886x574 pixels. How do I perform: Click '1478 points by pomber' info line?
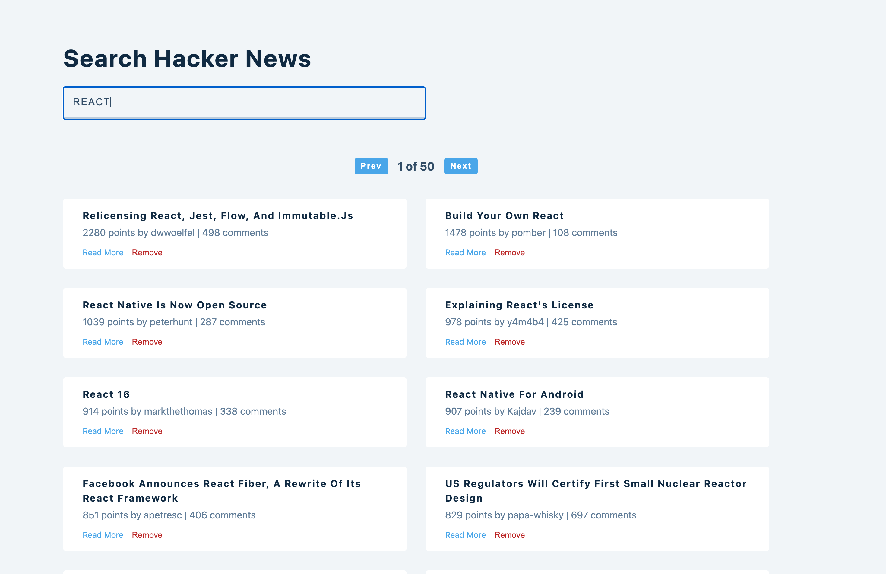coord(531,233)
